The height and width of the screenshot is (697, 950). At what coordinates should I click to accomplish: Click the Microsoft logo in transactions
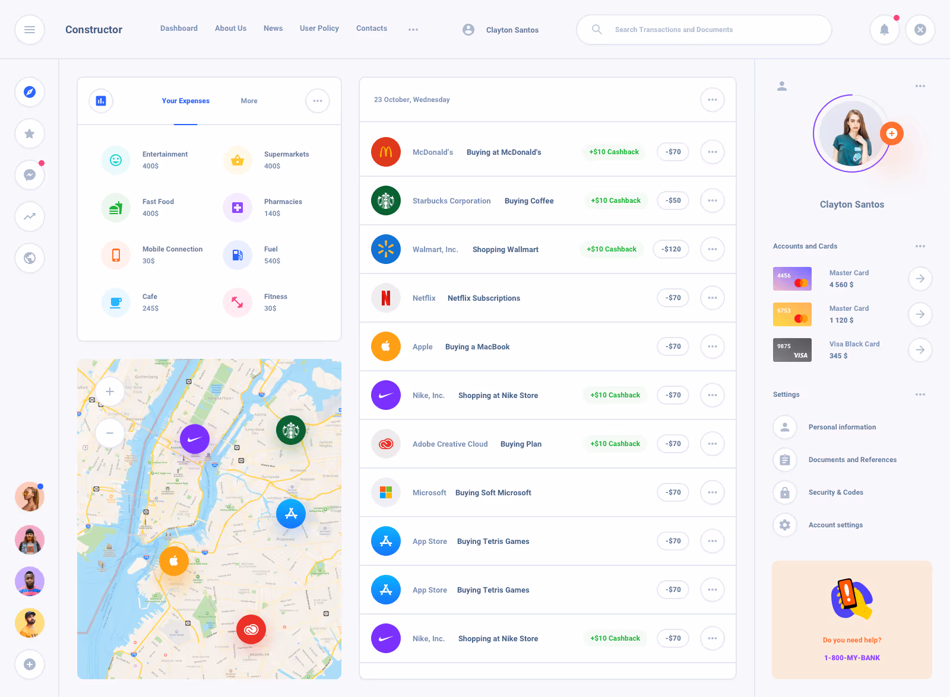(x=386, y=492)
